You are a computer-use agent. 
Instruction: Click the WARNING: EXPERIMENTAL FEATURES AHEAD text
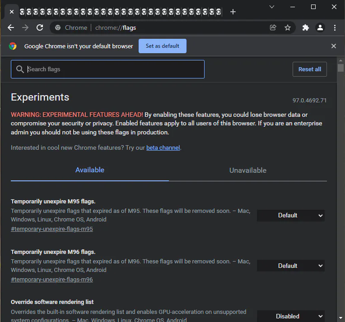77,115
